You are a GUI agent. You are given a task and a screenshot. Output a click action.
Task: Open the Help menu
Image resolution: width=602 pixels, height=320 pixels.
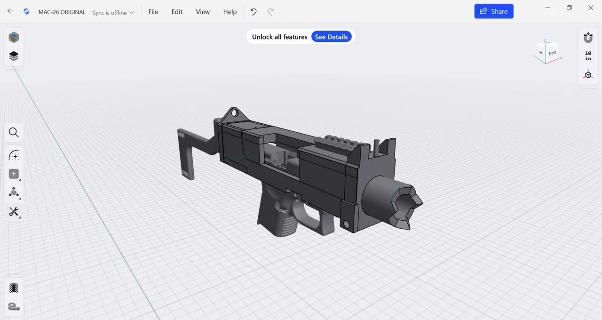pyautogui.click(x=230, y=12)
